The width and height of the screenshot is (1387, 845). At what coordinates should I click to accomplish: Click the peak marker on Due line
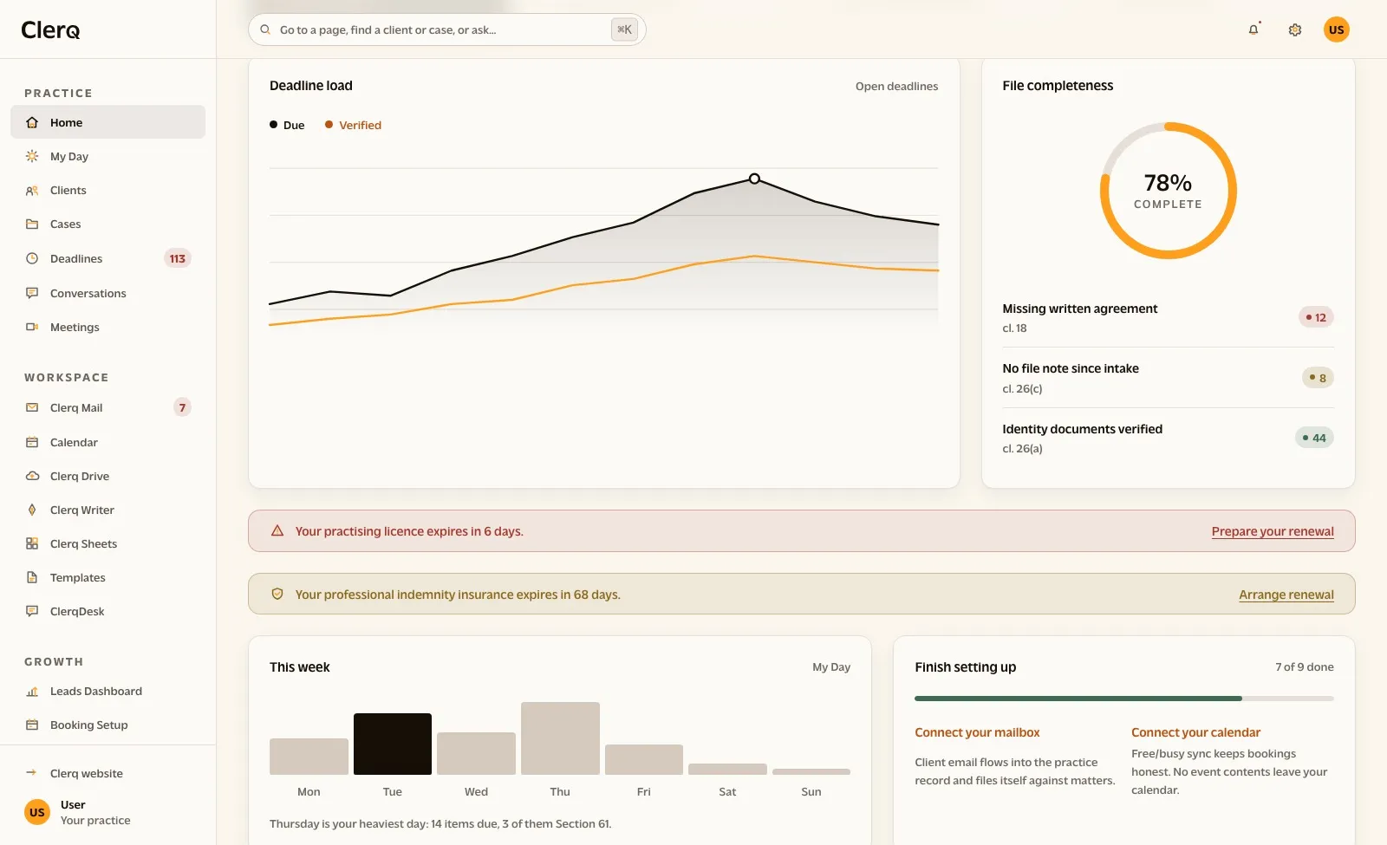point(754,179)
